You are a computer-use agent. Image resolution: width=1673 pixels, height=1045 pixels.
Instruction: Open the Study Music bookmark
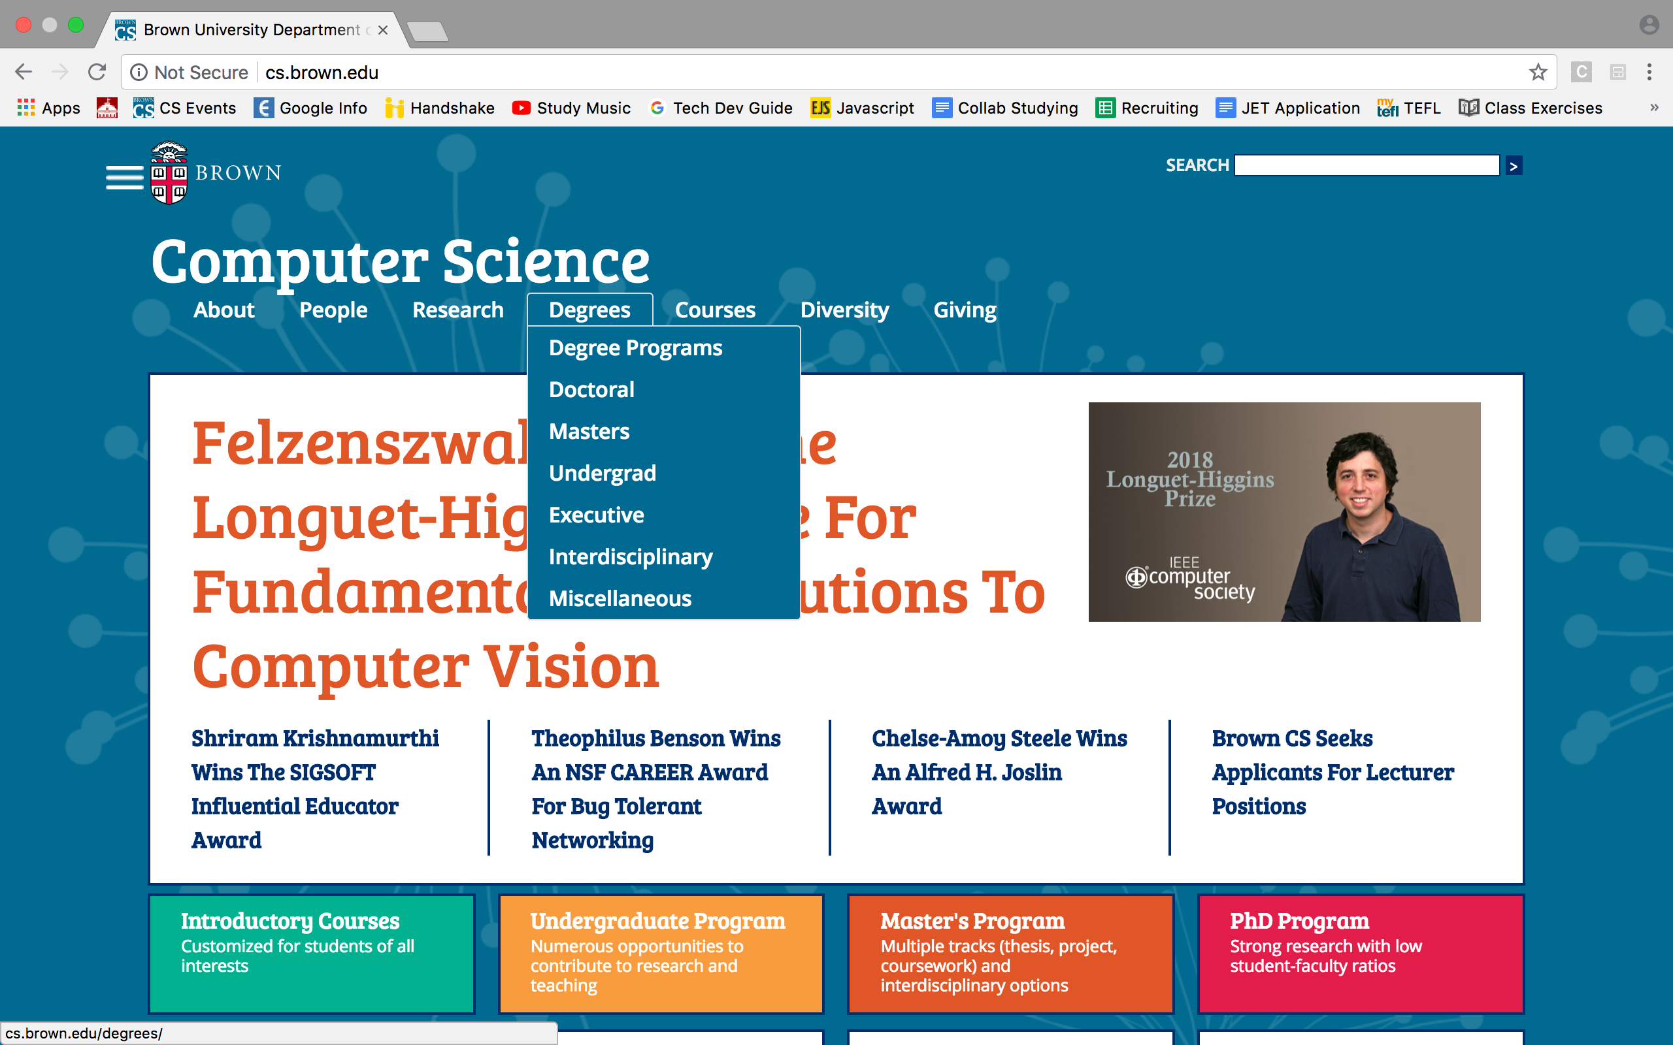click(x=572, y=108)
